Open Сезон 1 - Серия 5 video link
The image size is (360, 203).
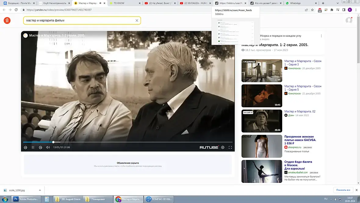[303, 88]
